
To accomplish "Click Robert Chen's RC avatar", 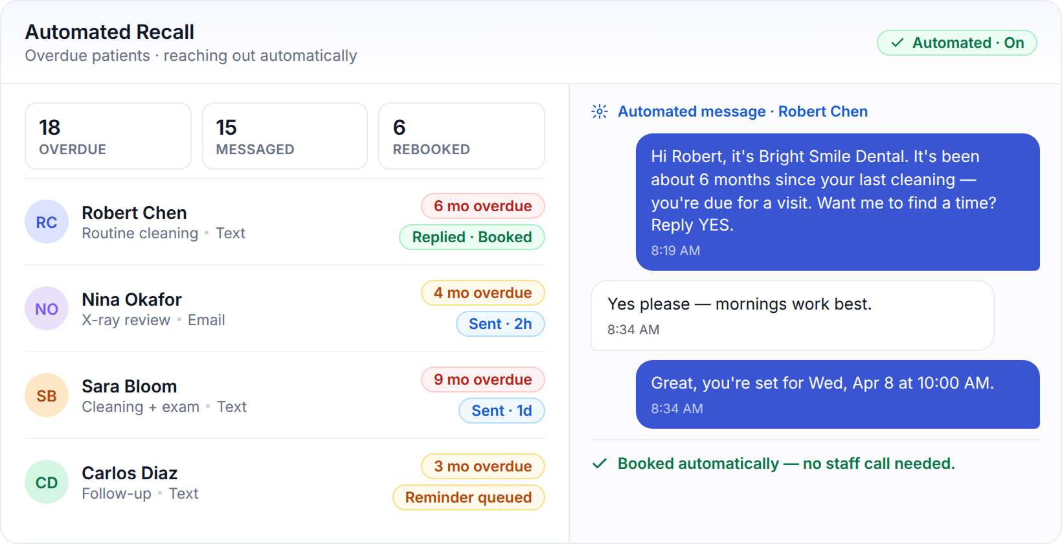I will pos(47,222).
